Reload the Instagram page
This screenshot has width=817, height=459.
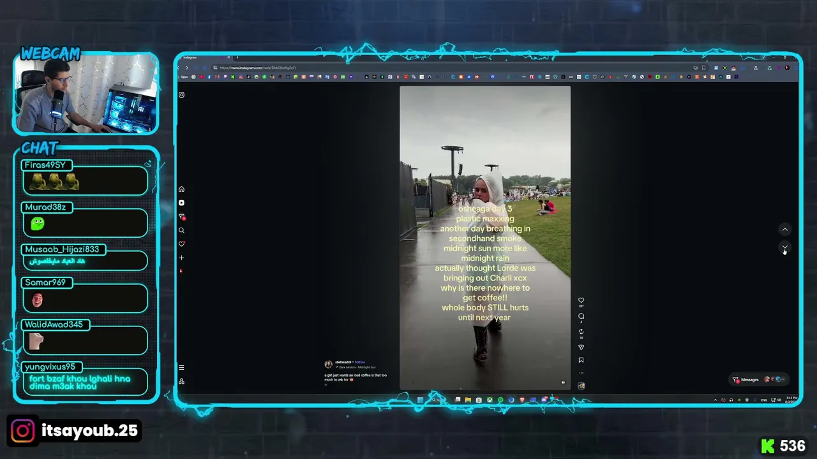point(195,68)
